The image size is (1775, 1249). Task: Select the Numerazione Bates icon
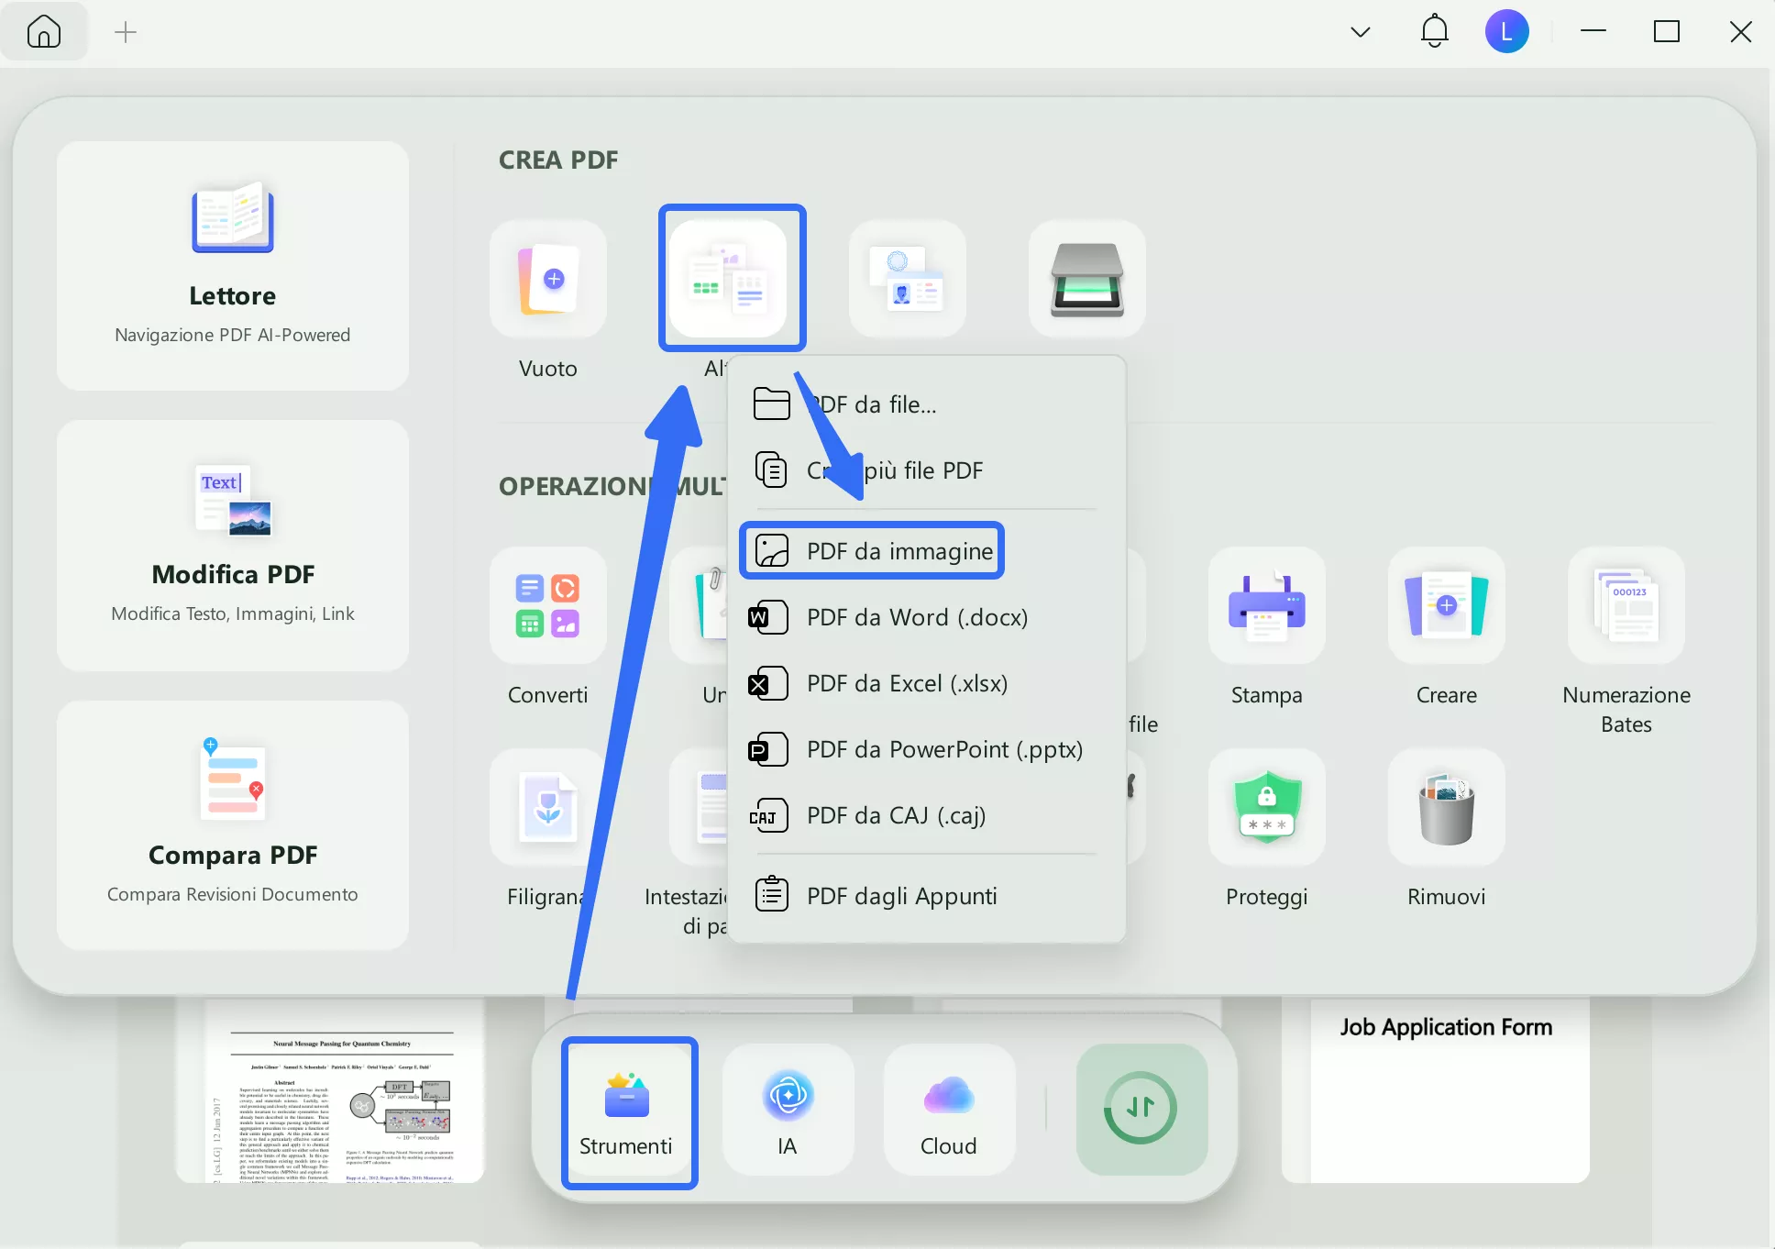click(1626, 606)
